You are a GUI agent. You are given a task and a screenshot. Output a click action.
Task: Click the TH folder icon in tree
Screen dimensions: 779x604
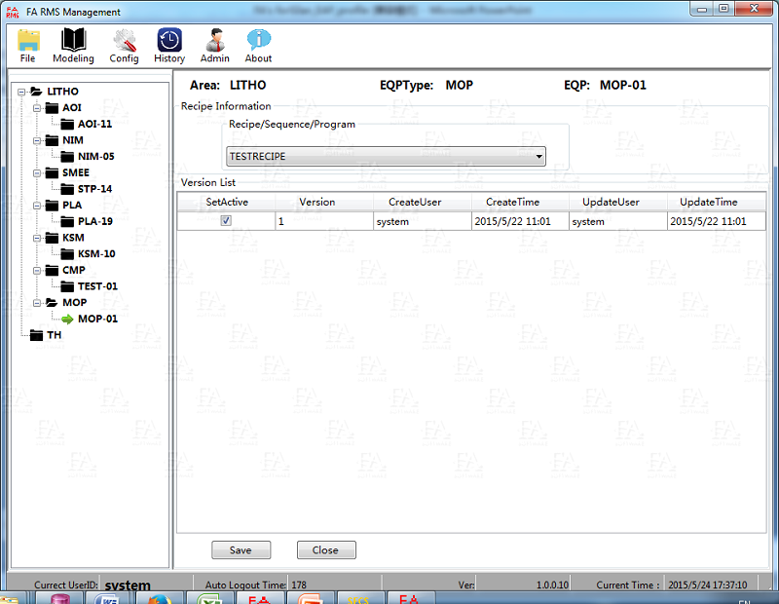36,335
